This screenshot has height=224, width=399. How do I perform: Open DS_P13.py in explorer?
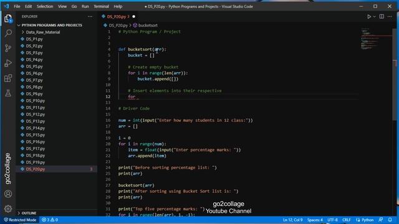[x=36, y=121]
